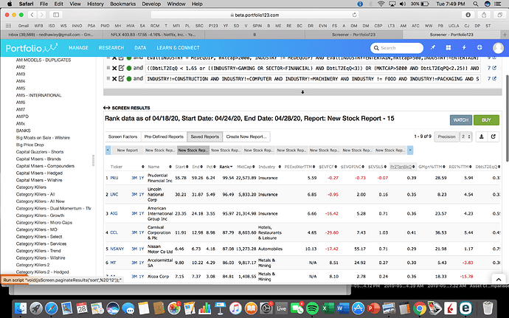Image resolution: width=509 pixels, height=318 pixels.
Task: Open the AIG ticker link
Action: pos(114,214)
